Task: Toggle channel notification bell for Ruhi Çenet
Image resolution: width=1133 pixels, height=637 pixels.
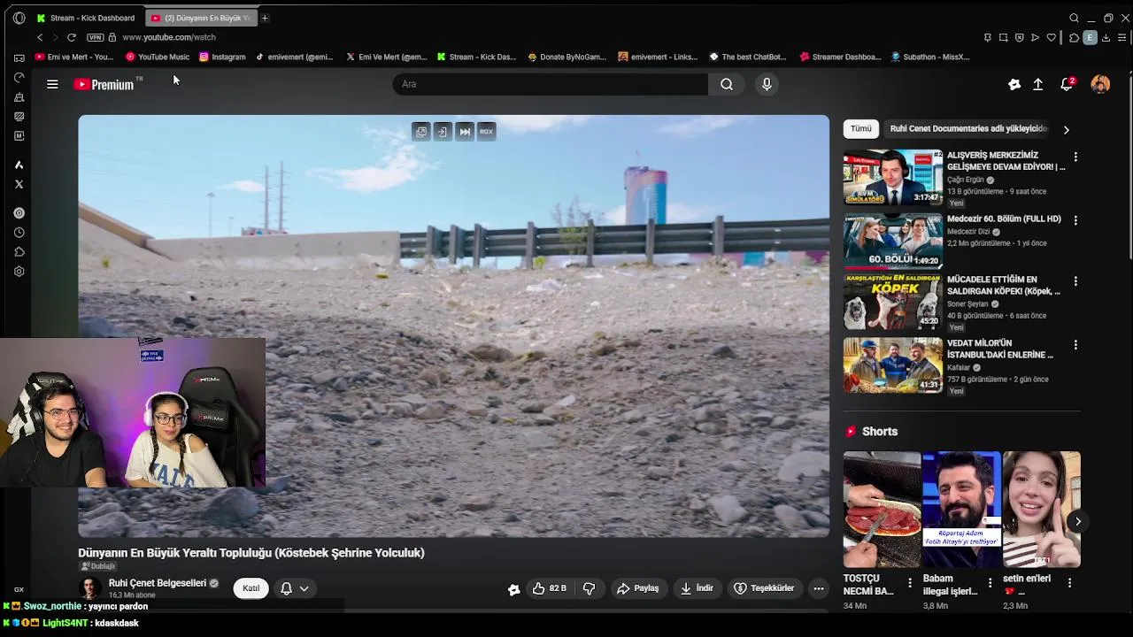Action: 286,588
